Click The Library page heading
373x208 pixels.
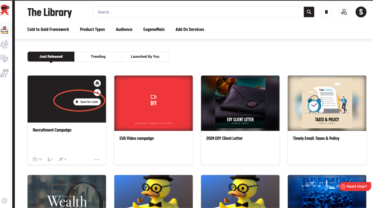coord(50,12)
